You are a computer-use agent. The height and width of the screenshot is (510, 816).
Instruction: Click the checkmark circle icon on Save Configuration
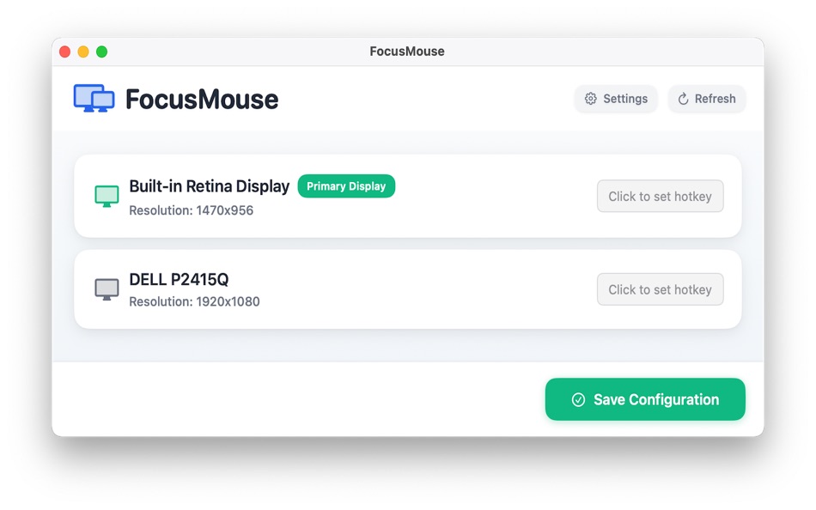pyautogui.click(x=581, y=399)
